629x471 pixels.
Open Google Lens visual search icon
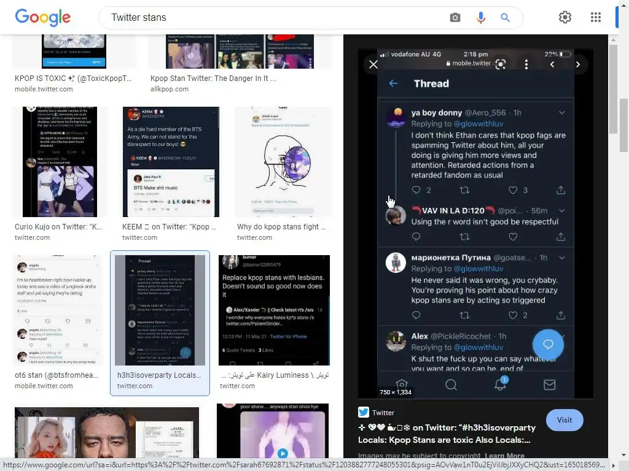pos(501,64)
